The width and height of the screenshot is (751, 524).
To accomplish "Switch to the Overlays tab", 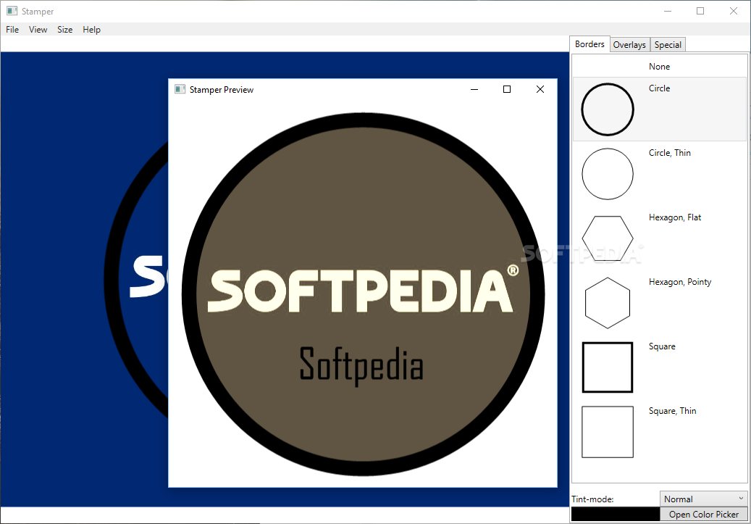I will tap(629, 45).
